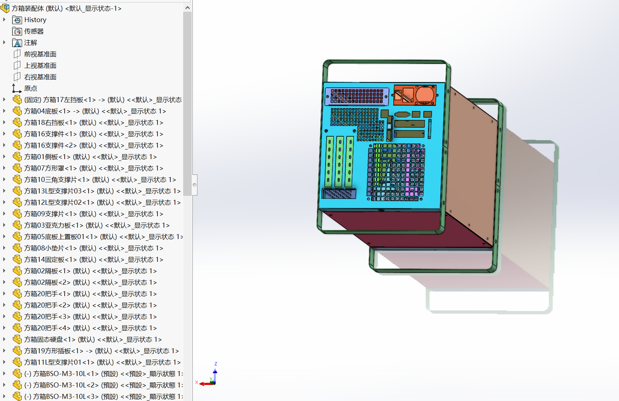Select 右视基准面 in the feature tree
This screenshot has width=619, height=401.
[x=40, y=77]
